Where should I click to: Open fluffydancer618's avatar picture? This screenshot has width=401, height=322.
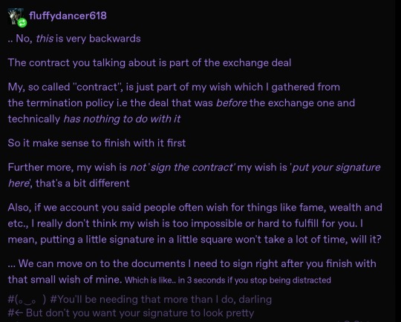coord(16,16)
